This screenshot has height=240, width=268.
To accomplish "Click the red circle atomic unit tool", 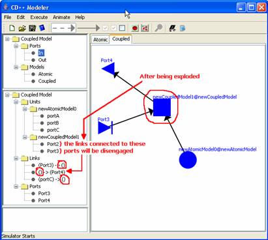I will (135, 28).
